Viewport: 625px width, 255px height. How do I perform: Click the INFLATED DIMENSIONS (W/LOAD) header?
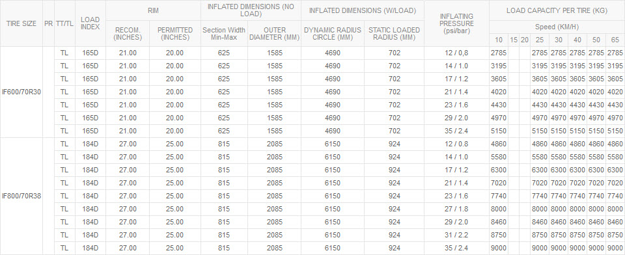[363, 11]
